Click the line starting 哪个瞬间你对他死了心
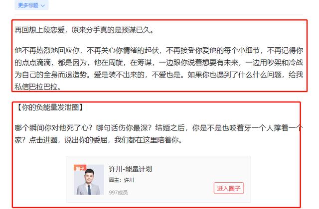The image size is (319, 209). pyautogui.click(x=159, y=128)
